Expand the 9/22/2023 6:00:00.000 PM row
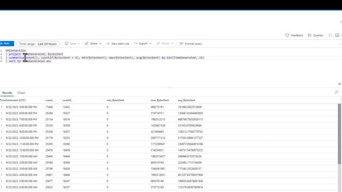This screenshot has width=342, height=192. coord(2,113)
